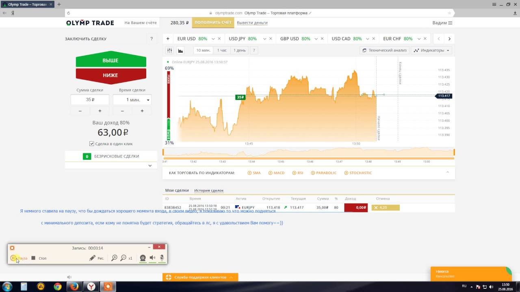
Task: Toggle microphone capture in recorder
Action: pyautogui.click(x=162, y=258)
